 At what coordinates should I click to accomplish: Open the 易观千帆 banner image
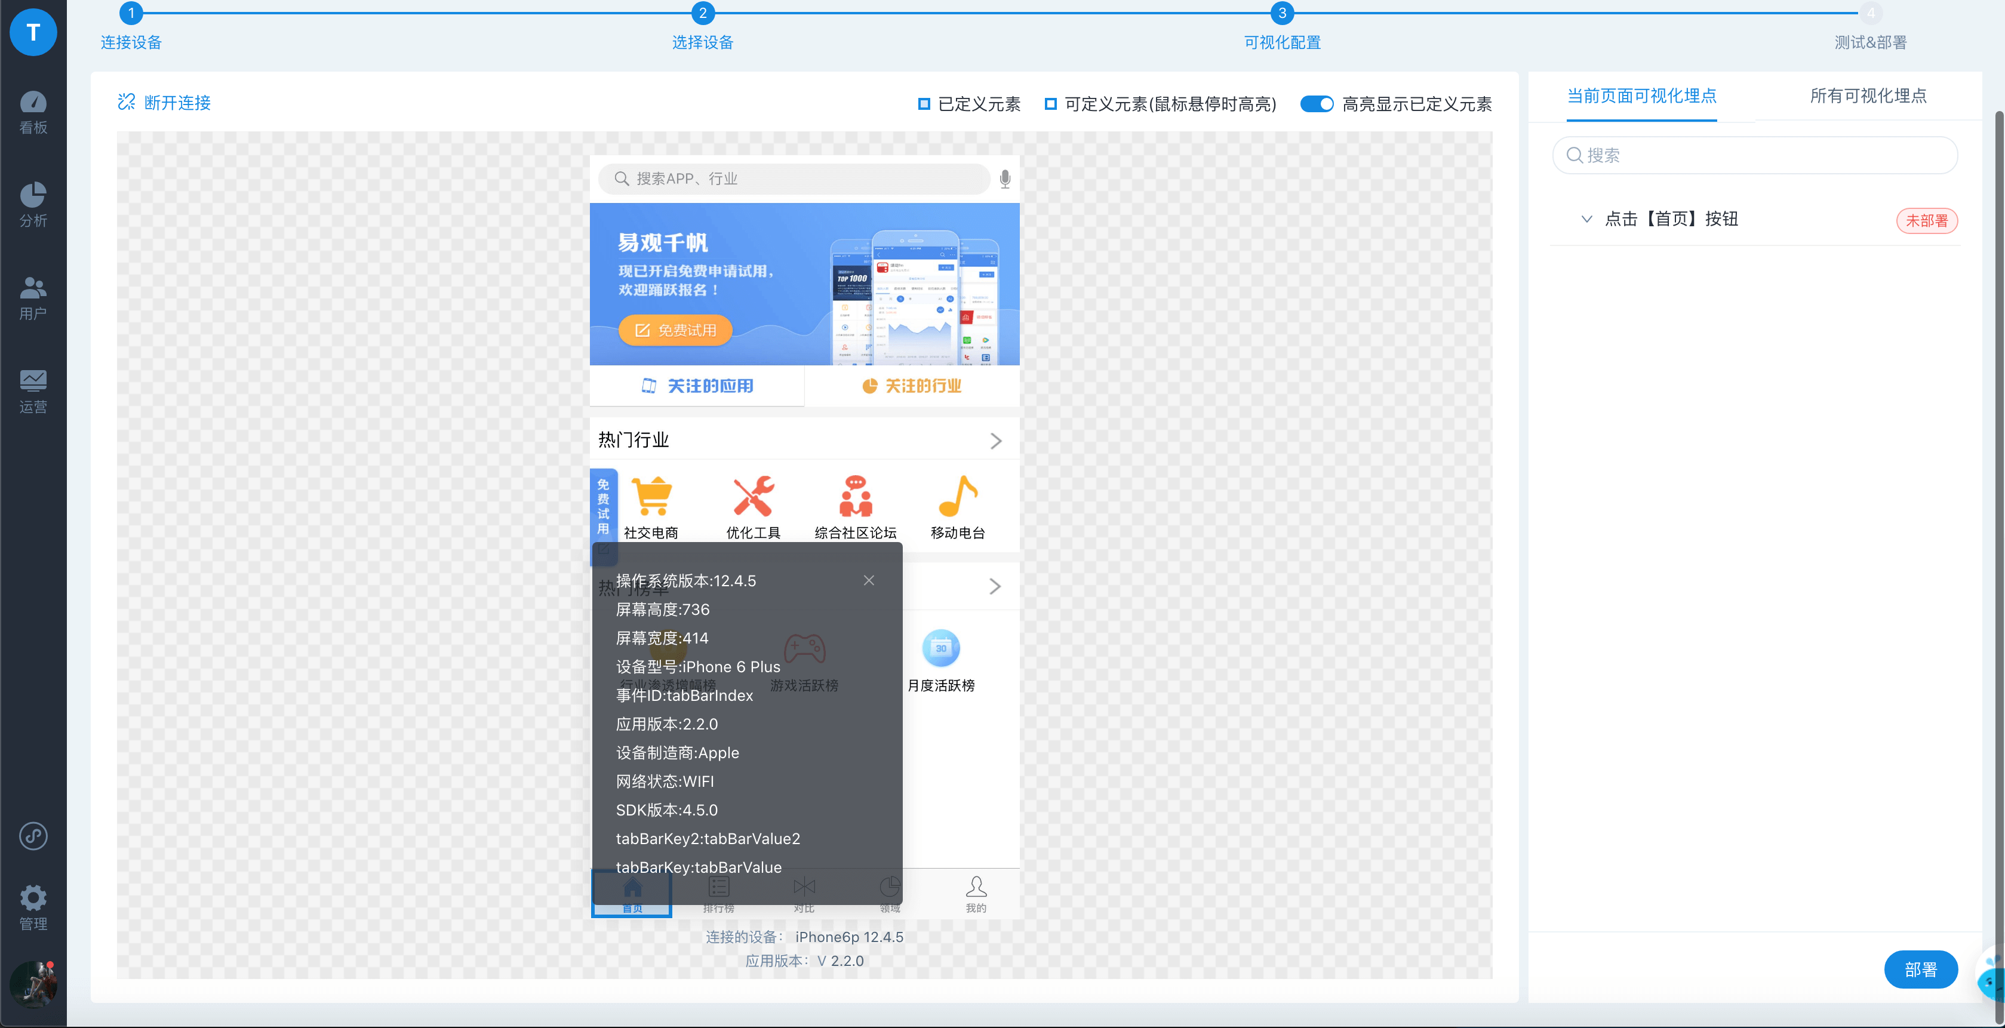tap(804, 284)
